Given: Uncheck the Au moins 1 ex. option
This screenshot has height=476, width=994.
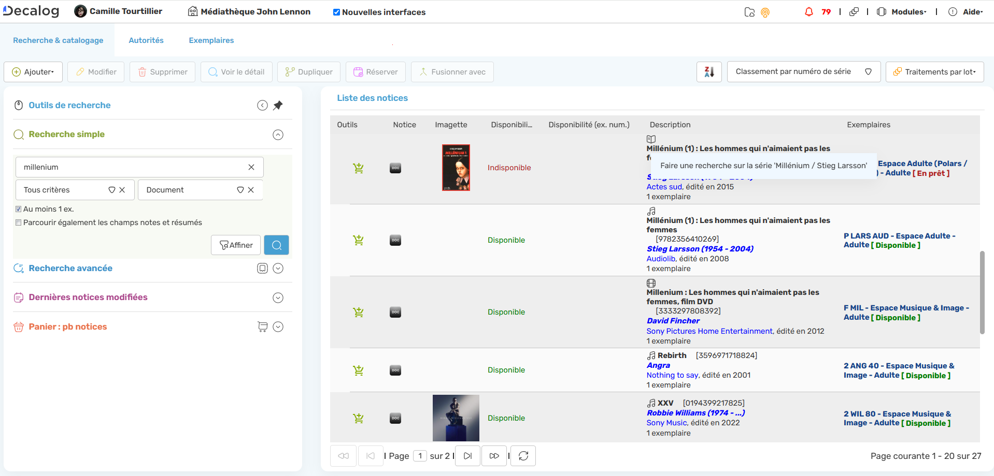Looking at the screenshot, I should click(x=19, y=209).
